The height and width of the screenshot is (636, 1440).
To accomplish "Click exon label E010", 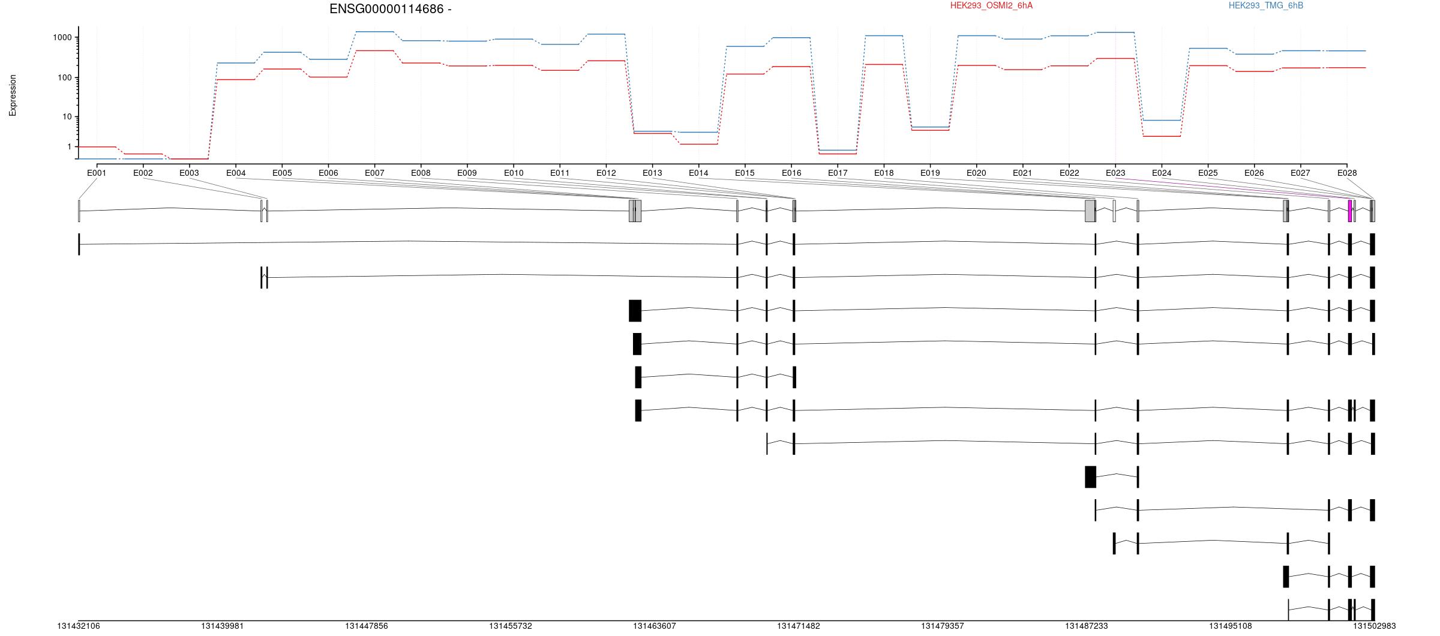I will pos(514,173).
